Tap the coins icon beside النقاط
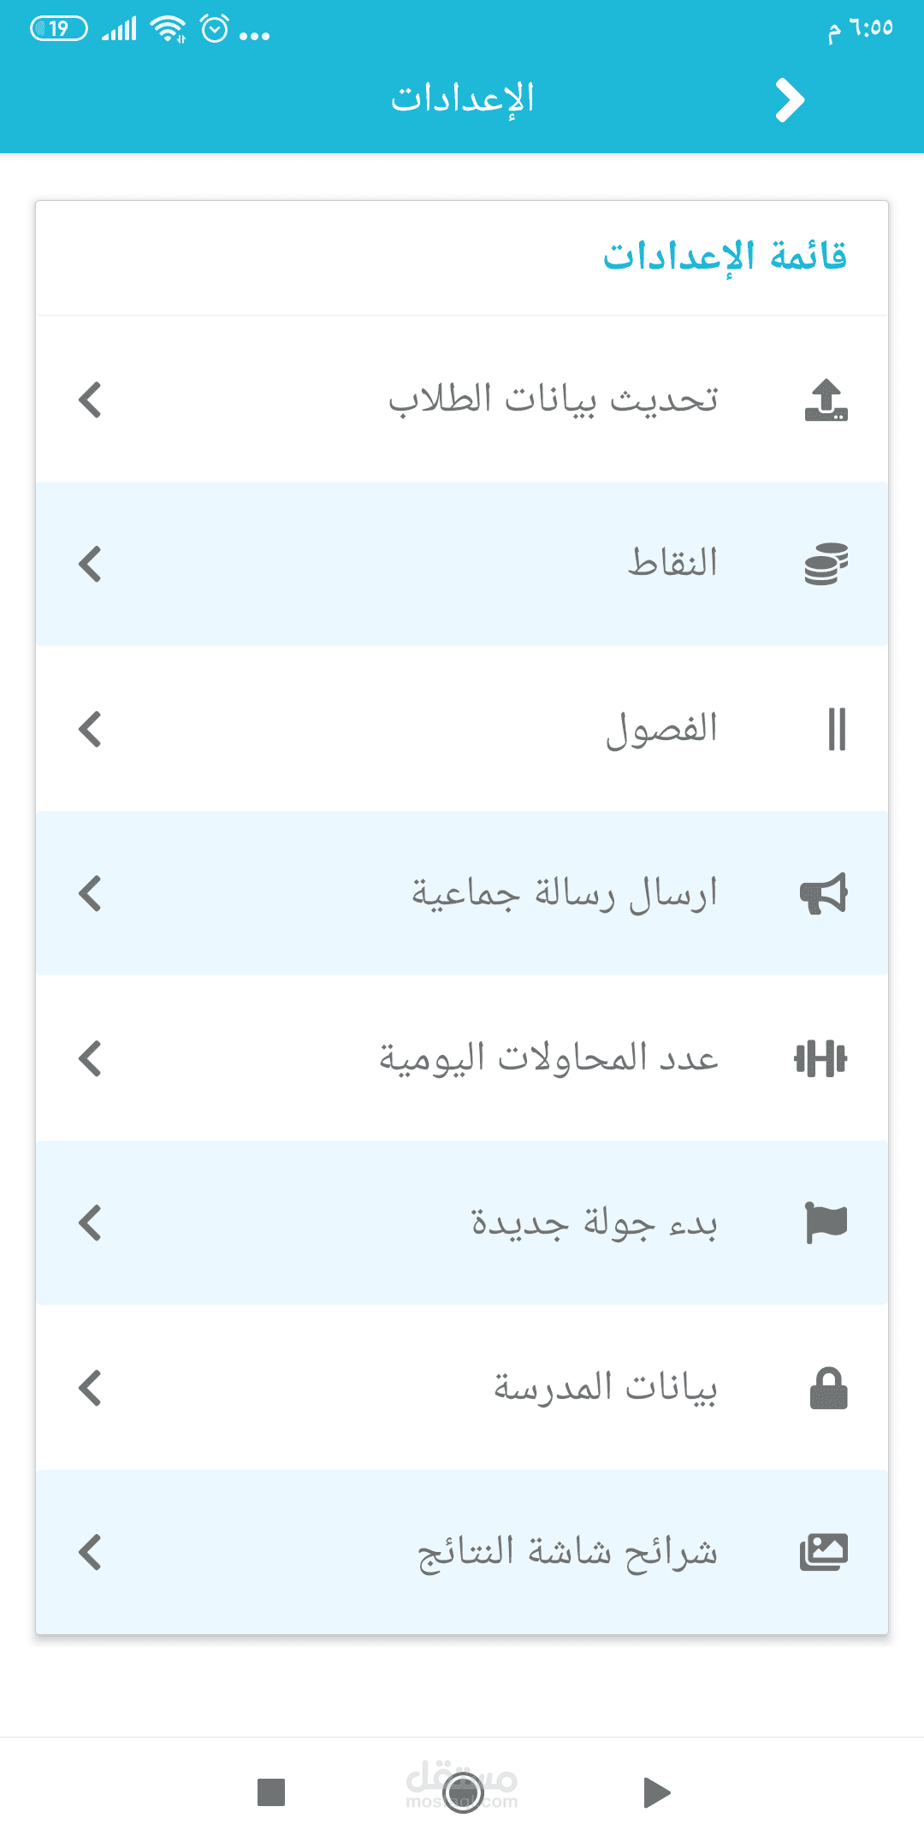924x1848 pixels. [x=826, y=564]
